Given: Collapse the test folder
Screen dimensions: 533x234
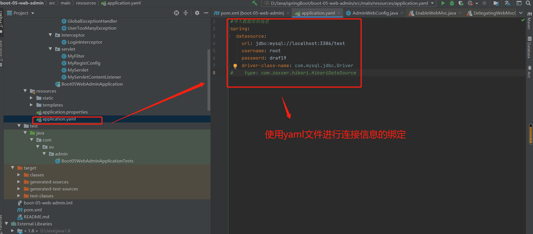Looking at the screenshot, I should (19, 126).
